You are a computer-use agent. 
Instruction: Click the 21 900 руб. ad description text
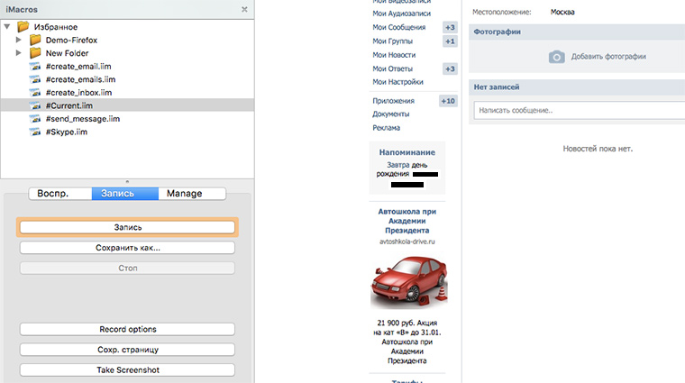pyautogui.click(x=407, y=342)
